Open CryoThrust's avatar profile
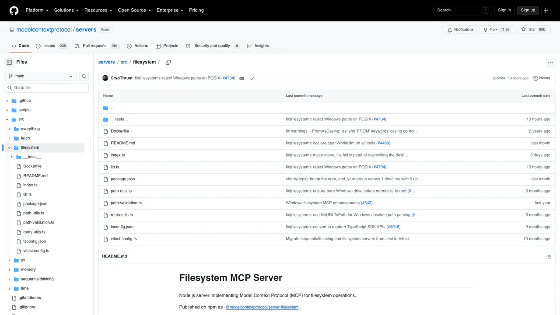The width and height of the screenshot is (560, 315). tap(105, 78)
